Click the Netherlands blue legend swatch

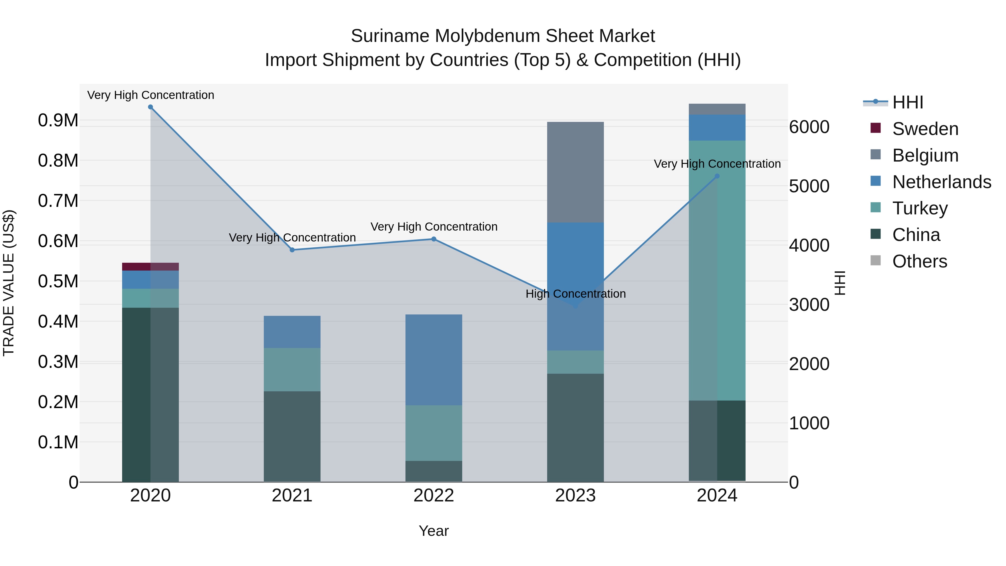pos(875,181)
